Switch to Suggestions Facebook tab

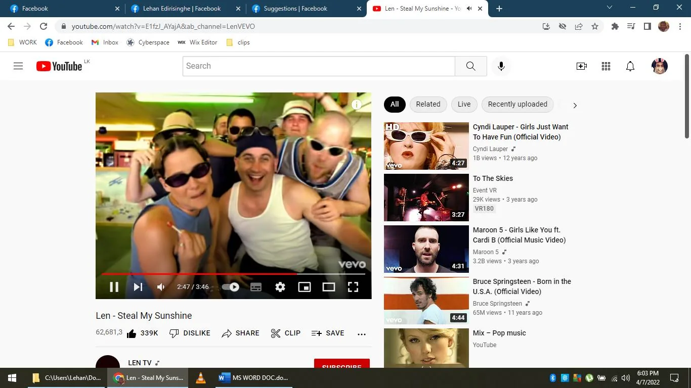307,9
